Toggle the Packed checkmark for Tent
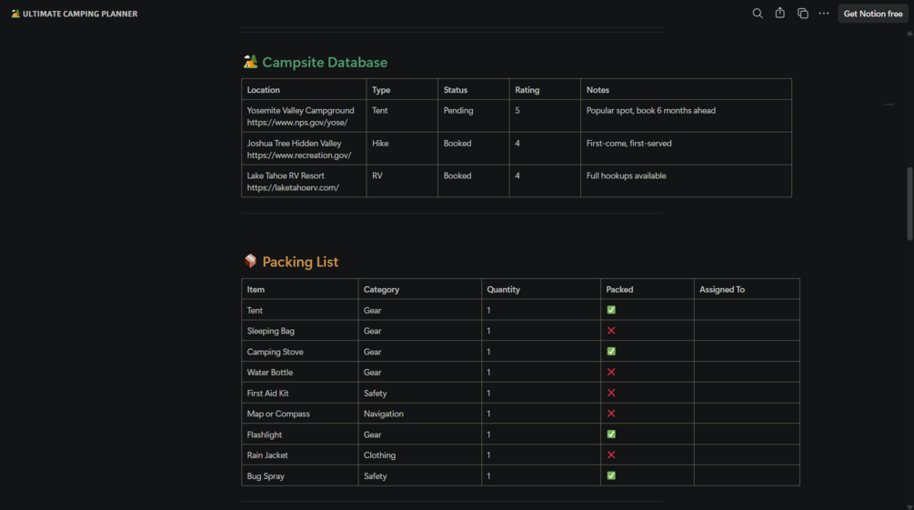The width and height of the screenshot is (914, 510). 611,310
